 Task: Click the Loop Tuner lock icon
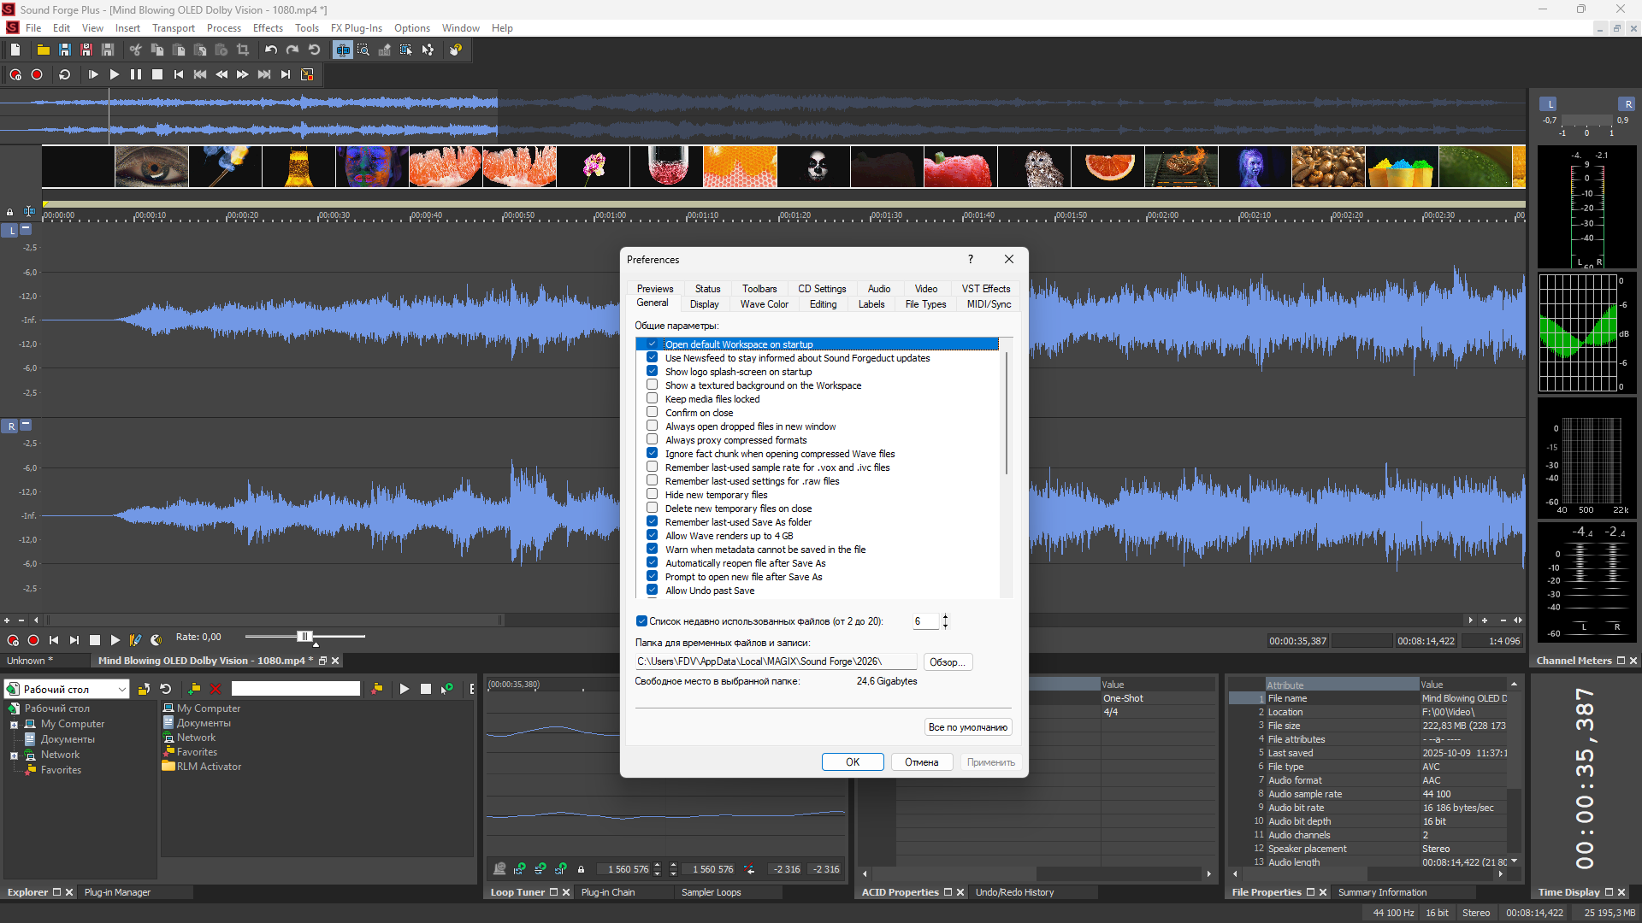click(x=582, y=869)
